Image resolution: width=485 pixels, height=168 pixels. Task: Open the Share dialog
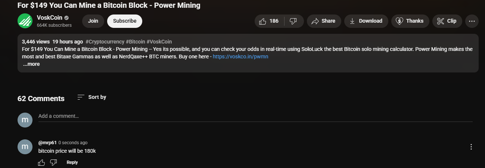pos(324,21)
